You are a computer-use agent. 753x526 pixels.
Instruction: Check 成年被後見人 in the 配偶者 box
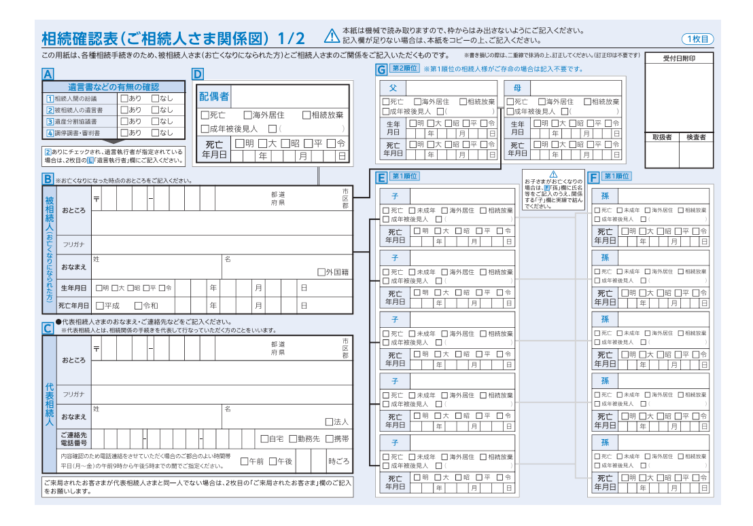coord(205,129)
